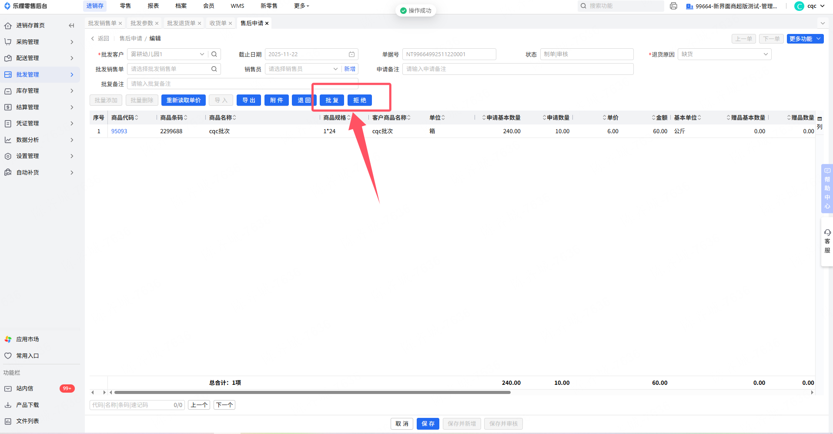Click 新增 link beside 销售员
The width and height of the screenshot is (833, 434).
[350, 69]
